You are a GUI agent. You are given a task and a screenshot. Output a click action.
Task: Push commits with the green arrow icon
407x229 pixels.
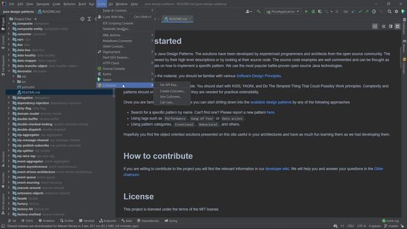pyautogui.click(x=367, y=11)
